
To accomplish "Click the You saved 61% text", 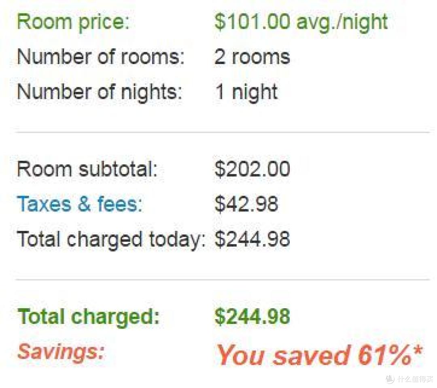I will (x=314, y=355).
